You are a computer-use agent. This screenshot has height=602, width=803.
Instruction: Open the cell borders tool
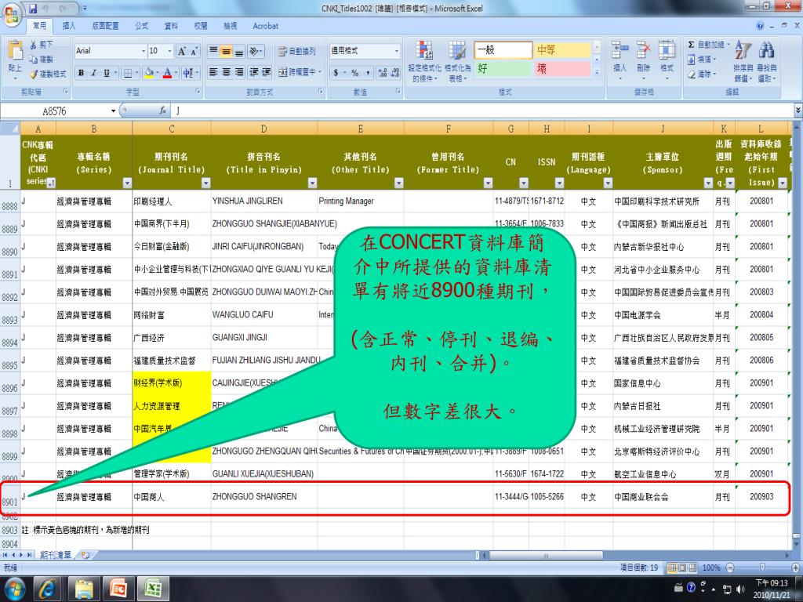(128, 73)
